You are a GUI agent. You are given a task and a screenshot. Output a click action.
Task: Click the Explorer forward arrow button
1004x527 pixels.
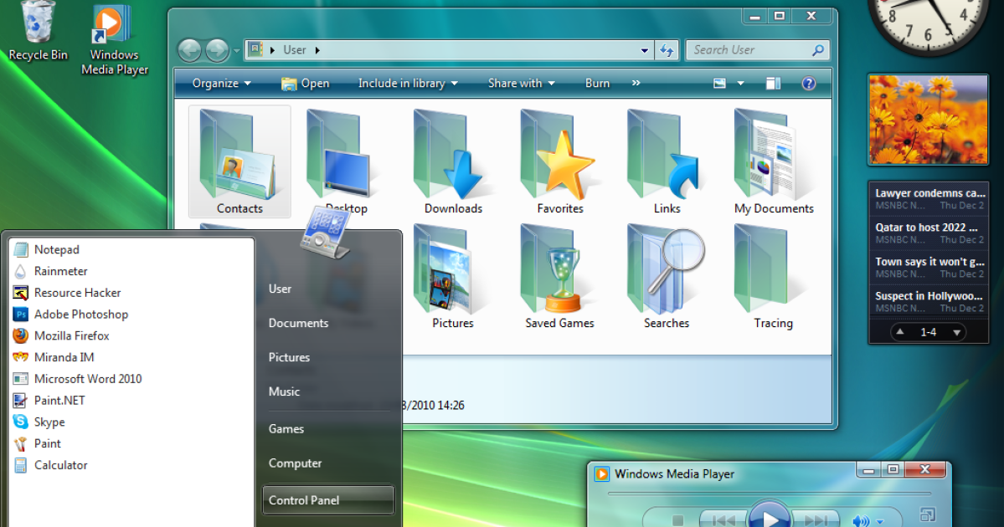pos(217,50)
